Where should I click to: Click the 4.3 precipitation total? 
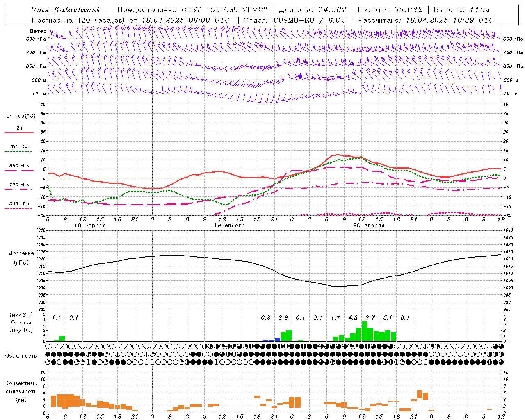[353, 317]
